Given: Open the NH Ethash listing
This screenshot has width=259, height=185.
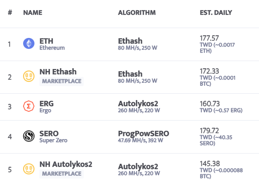Looking at the screenshot, I should (x=58, y=72).
